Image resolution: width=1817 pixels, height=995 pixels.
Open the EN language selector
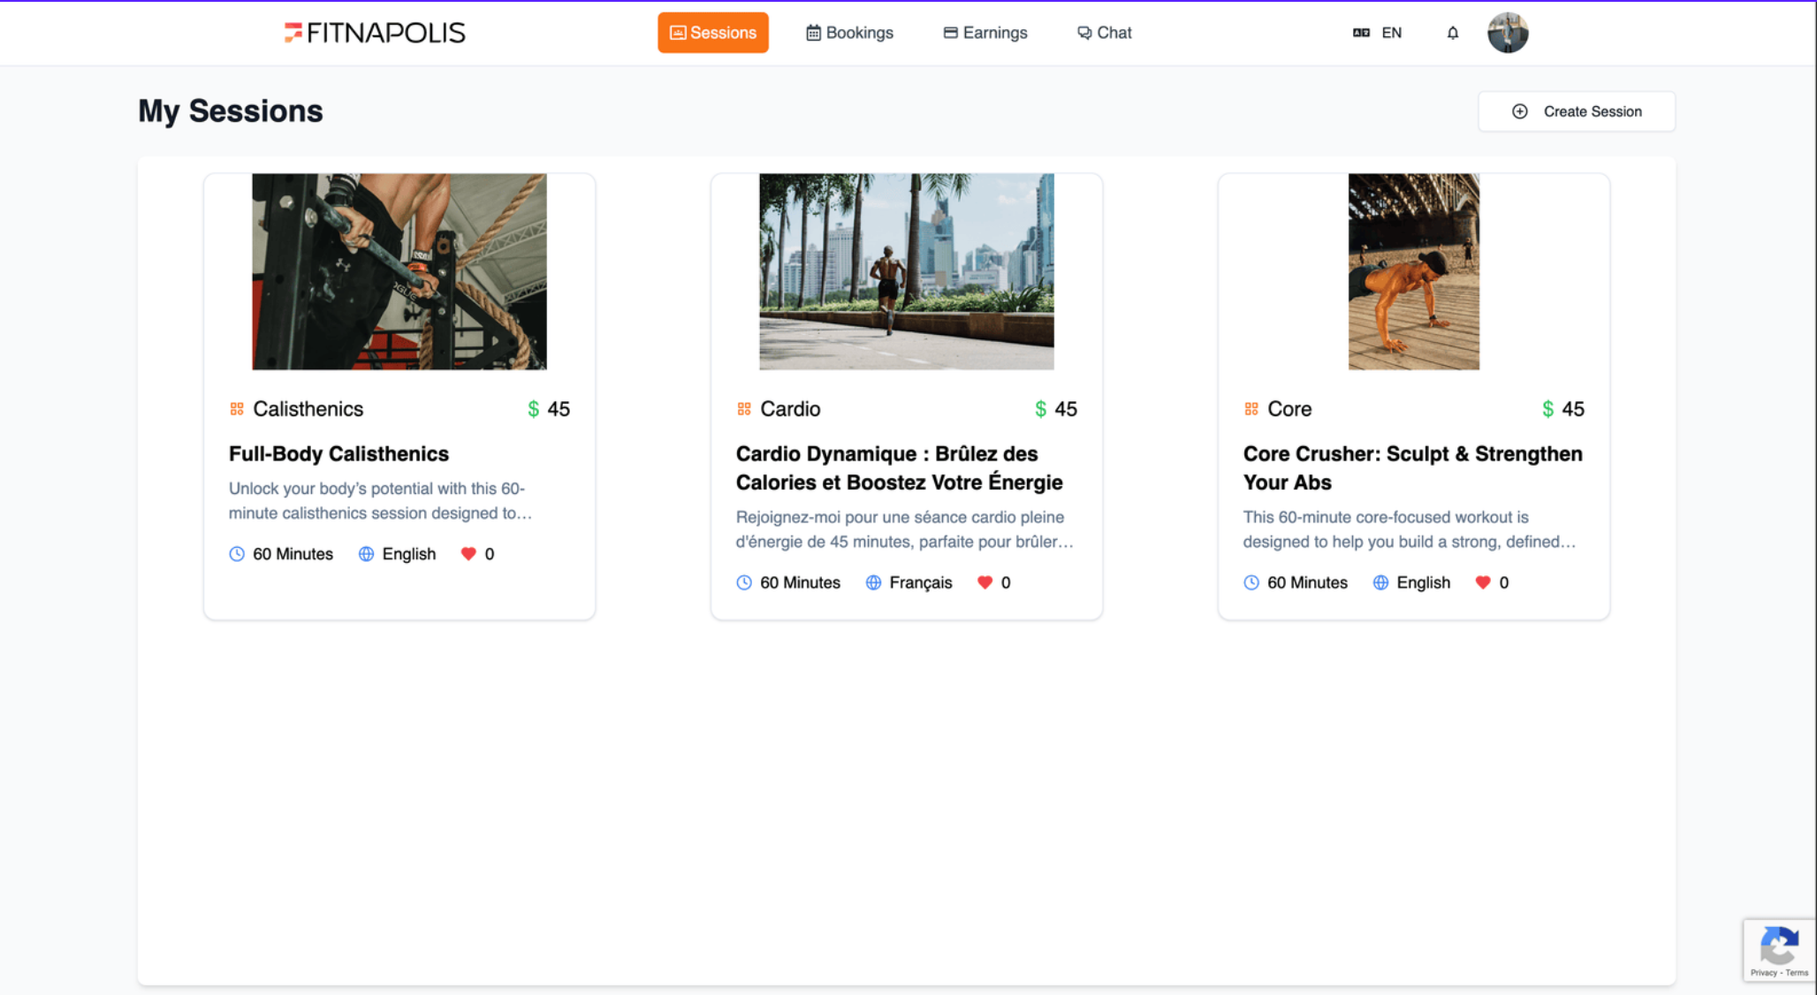pyautogui.click(x=1377, y=33)
